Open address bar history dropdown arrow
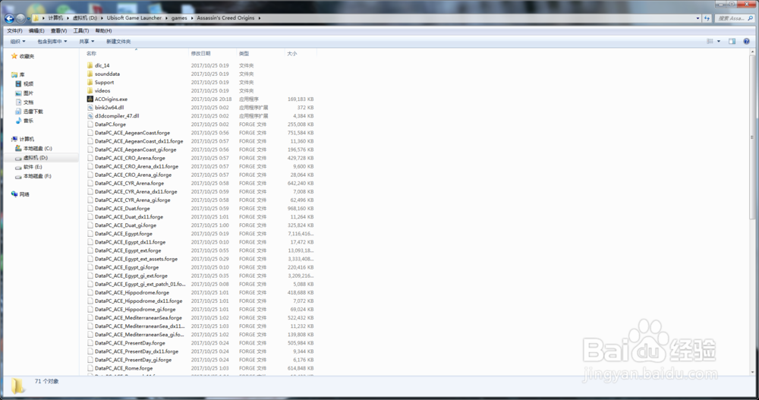 [x=698, y=18]
